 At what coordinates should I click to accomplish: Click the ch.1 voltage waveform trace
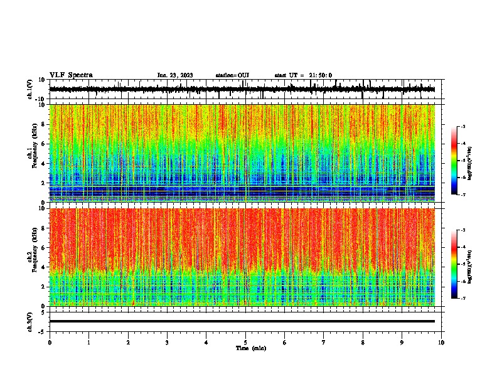point(242,90)
